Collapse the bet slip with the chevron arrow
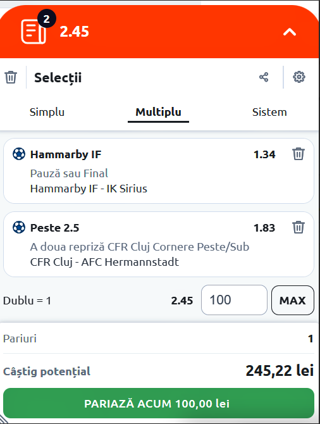The image size is (320, 424). [290, 32]
